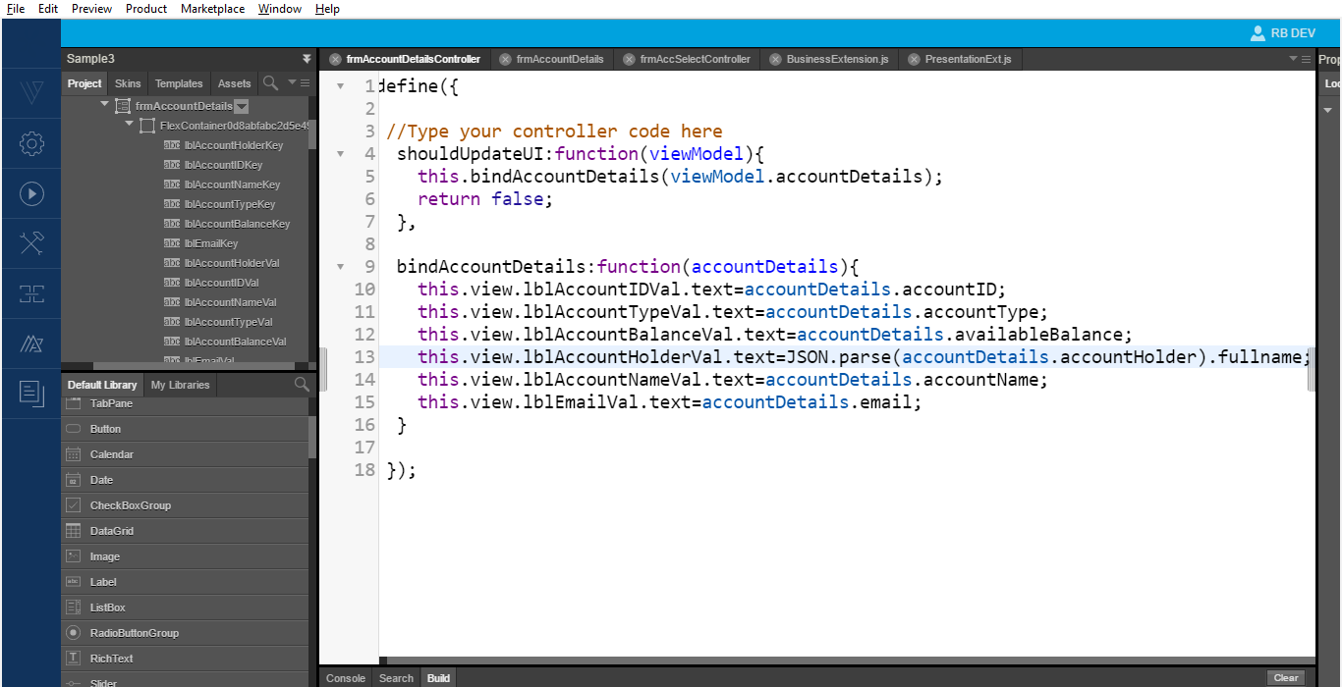Screen dimensions: 1342x687
Task: Select the CheckBoxGroup widget in library
Action: [185, 505]
